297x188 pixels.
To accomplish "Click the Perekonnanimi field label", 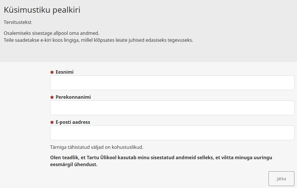I will (x=73, y=97).
